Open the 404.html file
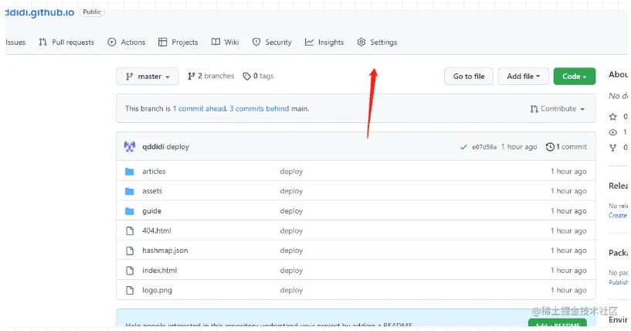 [x=157, y=230]
